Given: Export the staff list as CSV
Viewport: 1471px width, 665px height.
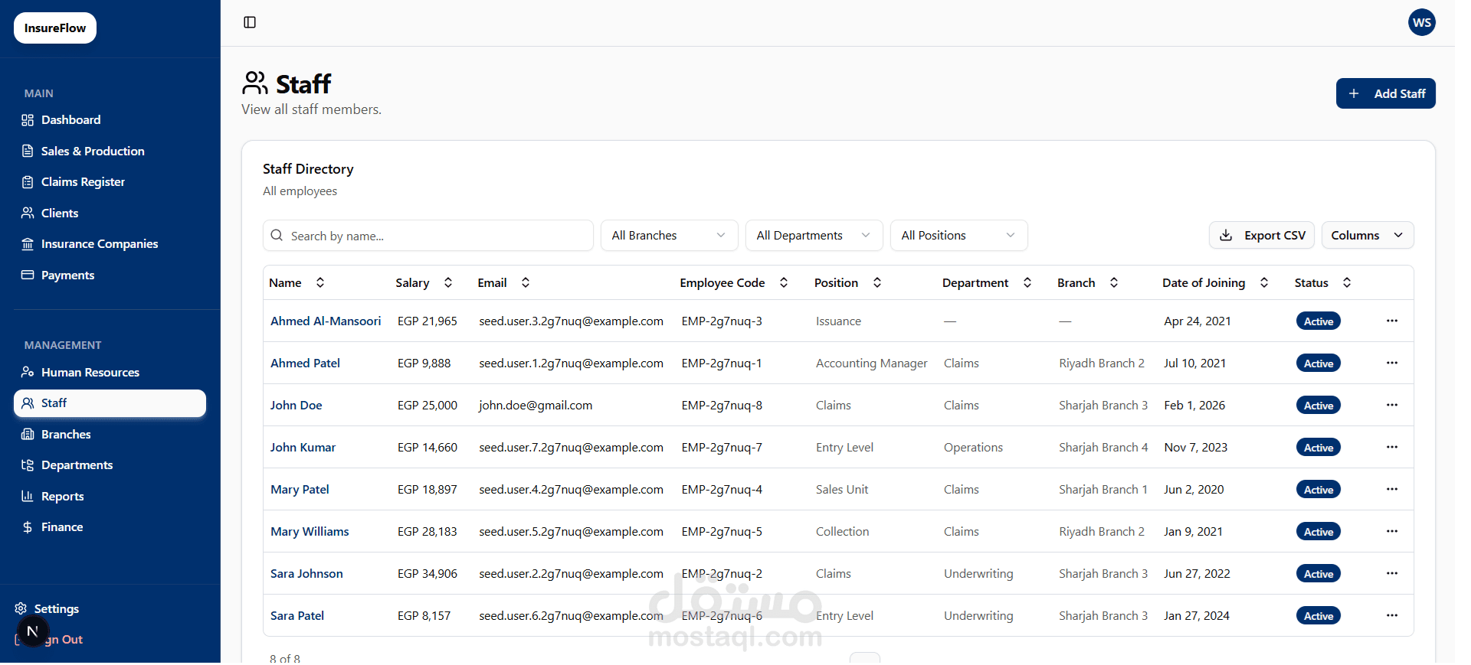Looking at the screenshot, I should (1261, 236).
